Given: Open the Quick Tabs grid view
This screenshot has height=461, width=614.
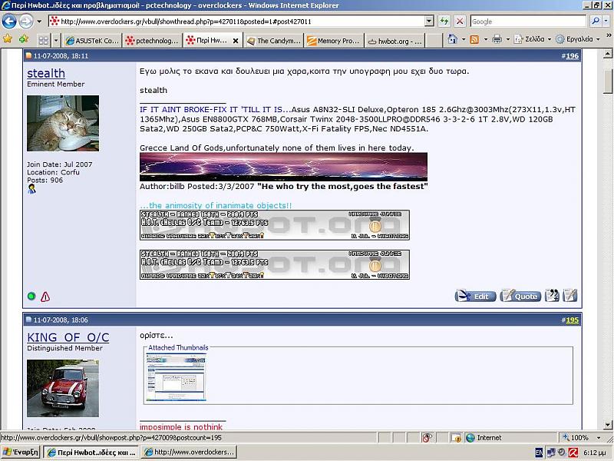Looking at the screenshot, I should [x=44, y=41].
